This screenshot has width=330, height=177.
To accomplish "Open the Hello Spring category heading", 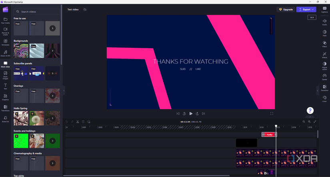I will point(20,108).
